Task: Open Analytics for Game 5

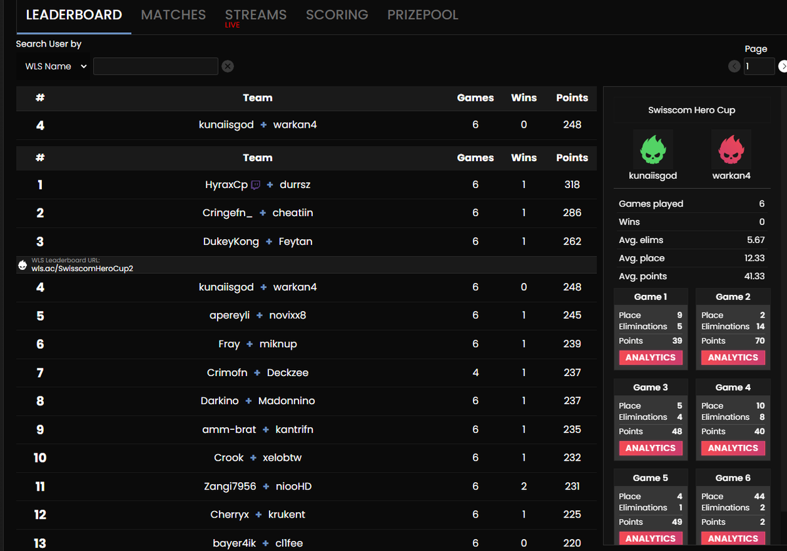Action: tap(651, 539)
